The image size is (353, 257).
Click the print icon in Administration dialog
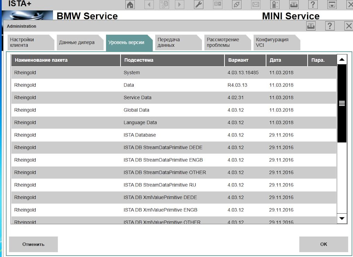[x=311, y=26]
